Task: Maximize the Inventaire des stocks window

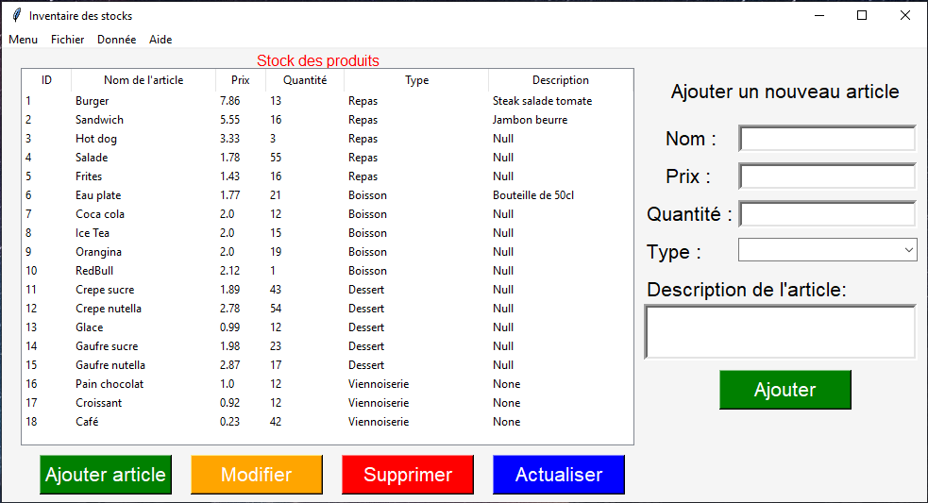Action: coord(862,15)
